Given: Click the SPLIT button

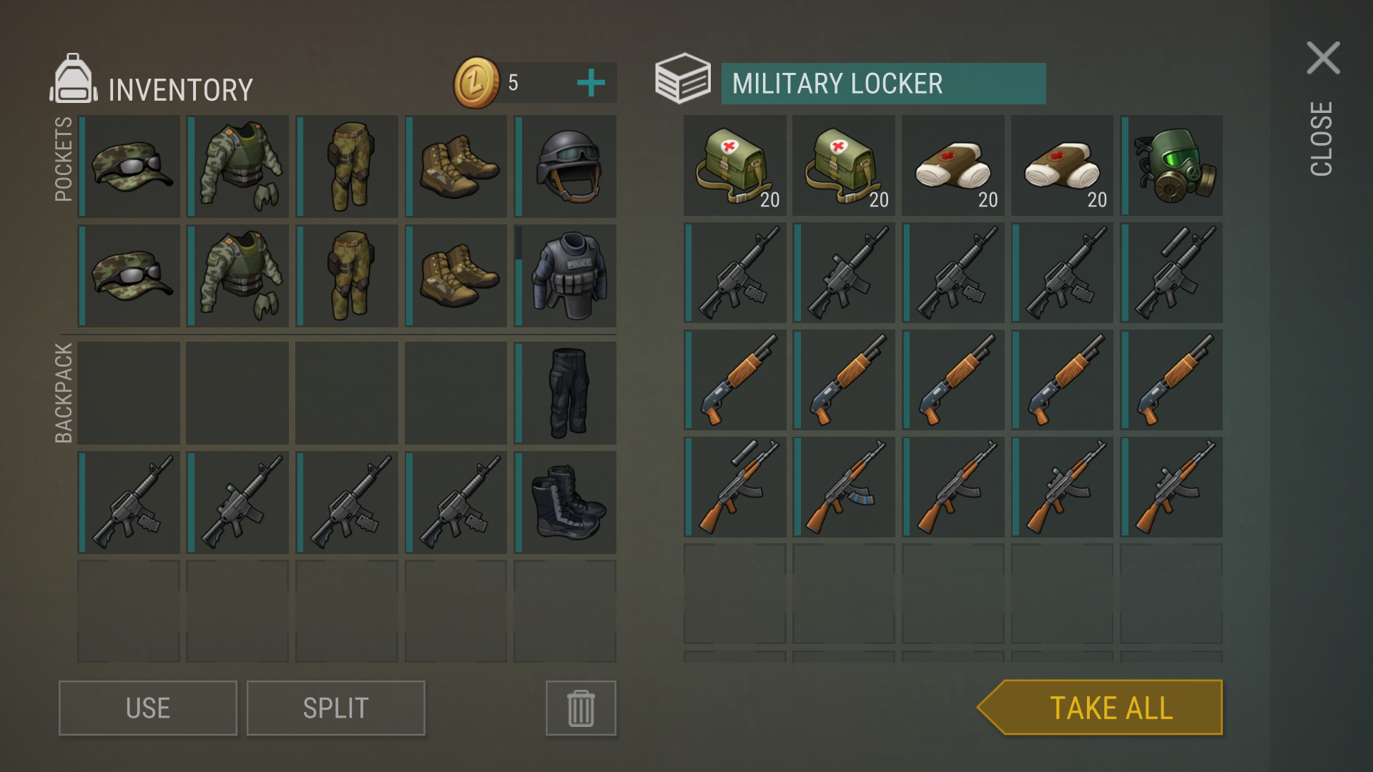Looking at the screenshot, I should coord(336,708).
